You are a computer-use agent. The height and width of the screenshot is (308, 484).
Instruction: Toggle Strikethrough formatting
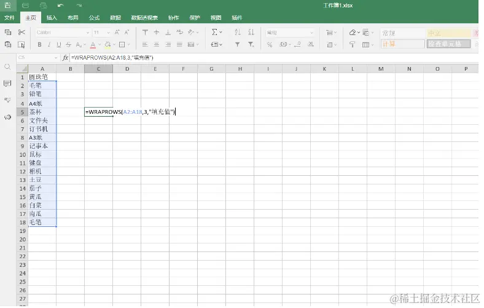pos(69,45)
